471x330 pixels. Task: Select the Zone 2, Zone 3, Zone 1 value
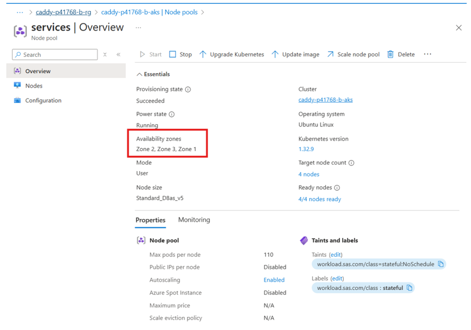point(166,149)
